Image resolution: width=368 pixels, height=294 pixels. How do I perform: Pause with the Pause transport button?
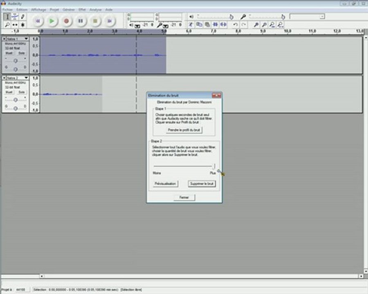point(81,21)
